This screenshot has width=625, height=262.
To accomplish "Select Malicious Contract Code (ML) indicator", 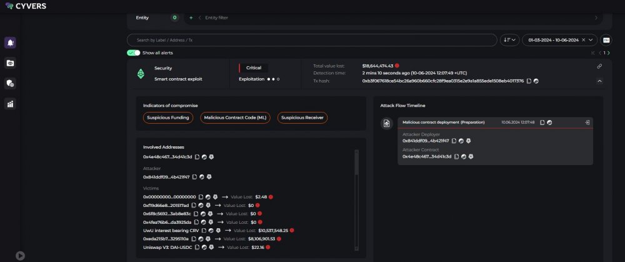I will pos(235,118).
